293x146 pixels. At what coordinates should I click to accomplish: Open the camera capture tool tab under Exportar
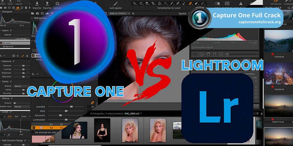click(37, 13)
